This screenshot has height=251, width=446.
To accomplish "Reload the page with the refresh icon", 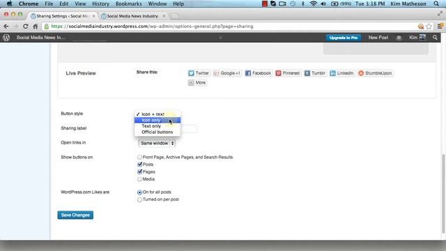I will pos(26,26).
